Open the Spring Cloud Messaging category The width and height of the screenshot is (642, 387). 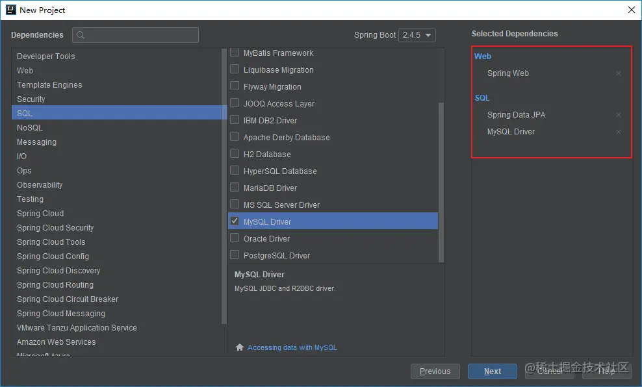tap(117, 314)
